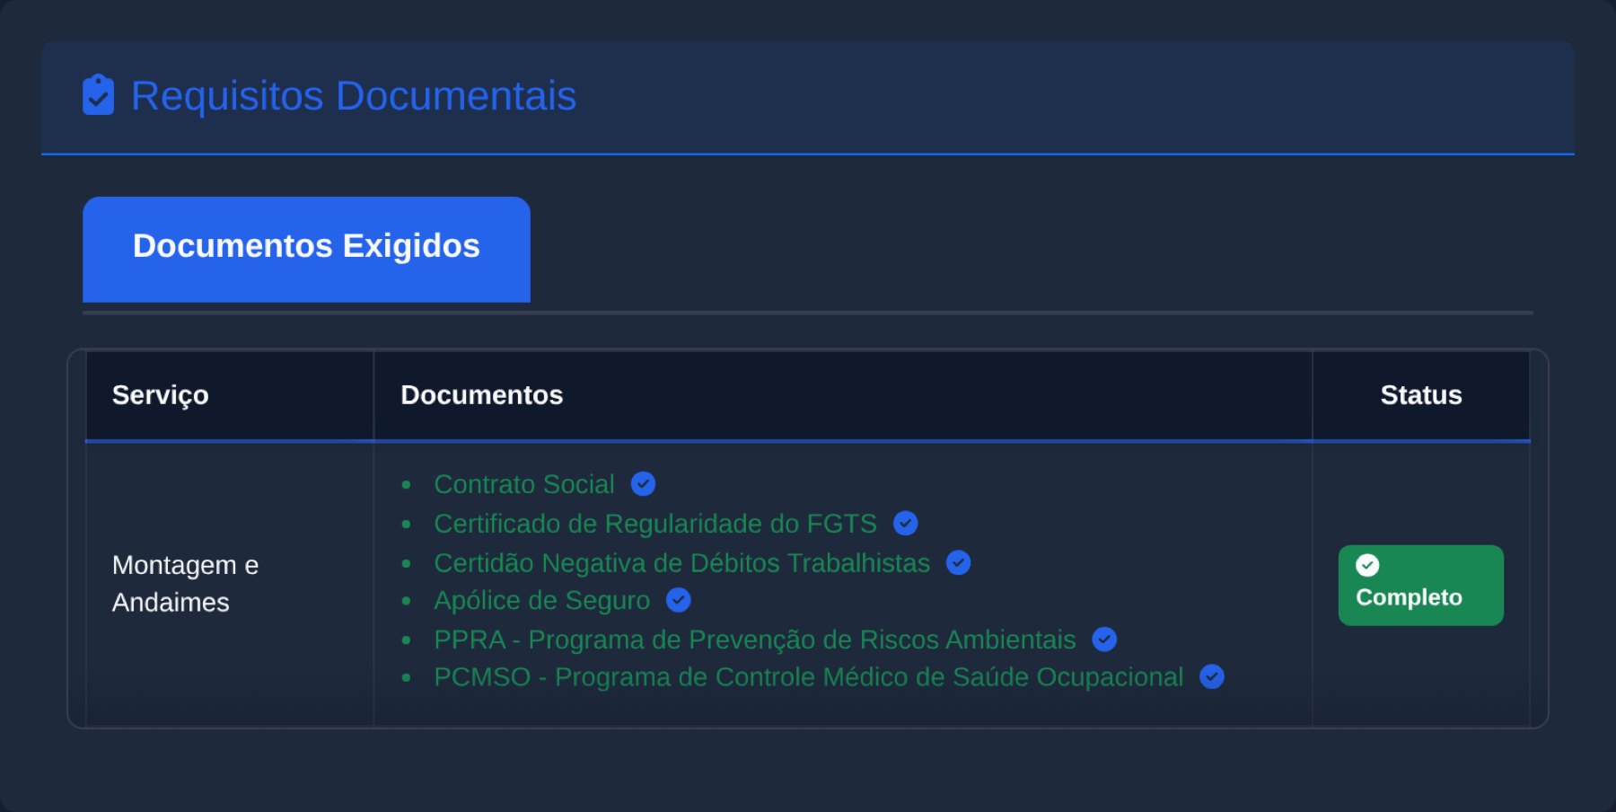Select the Montagem e Andaimes service cell

230,584
